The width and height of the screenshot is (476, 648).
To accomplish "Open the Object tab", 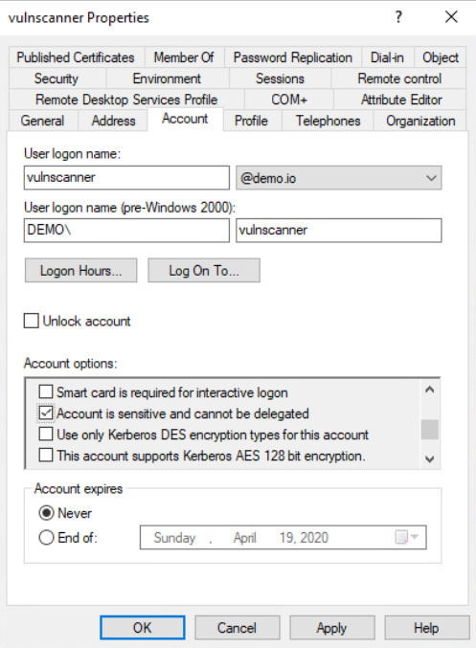I will [441, 57].
